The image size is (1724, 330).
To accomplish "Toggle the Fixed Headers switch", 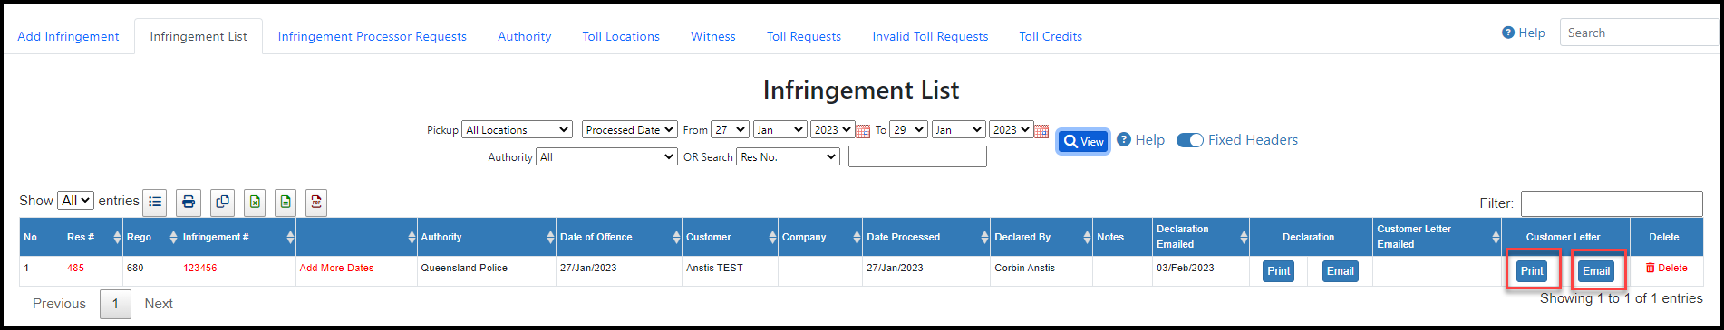I will (x=1189, y=140).
